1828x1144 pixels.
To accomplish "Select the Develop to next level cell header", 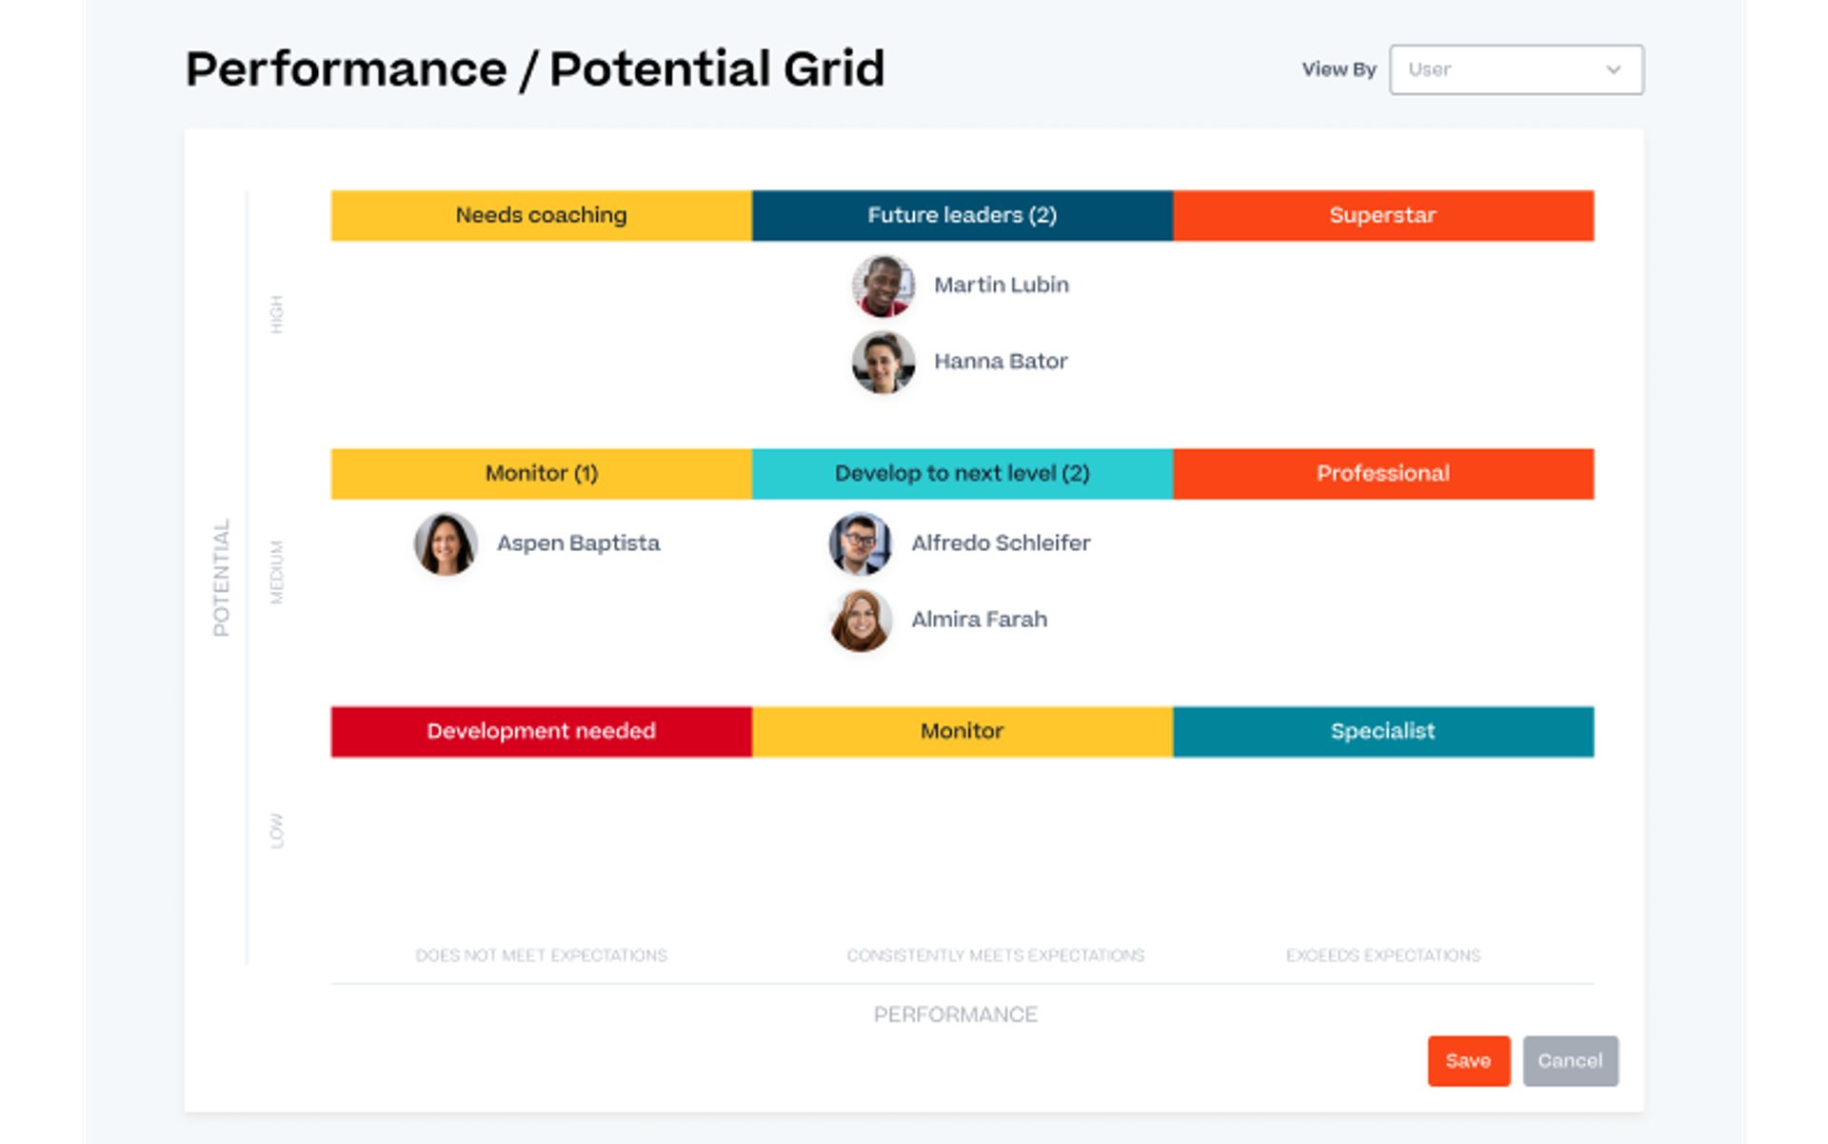I will click(961, 472).
